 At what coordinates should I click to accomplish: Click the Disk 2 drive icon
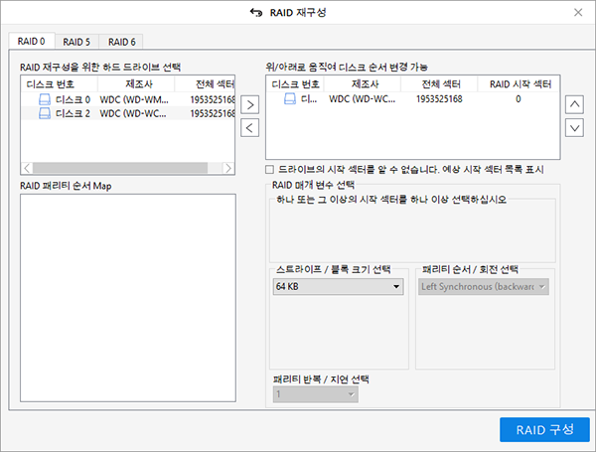point(45,113)
